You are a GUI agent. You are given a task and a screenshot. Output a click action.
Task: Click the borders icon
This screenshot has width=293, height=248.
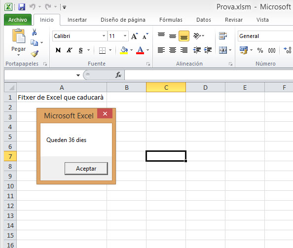coord(102,50)
